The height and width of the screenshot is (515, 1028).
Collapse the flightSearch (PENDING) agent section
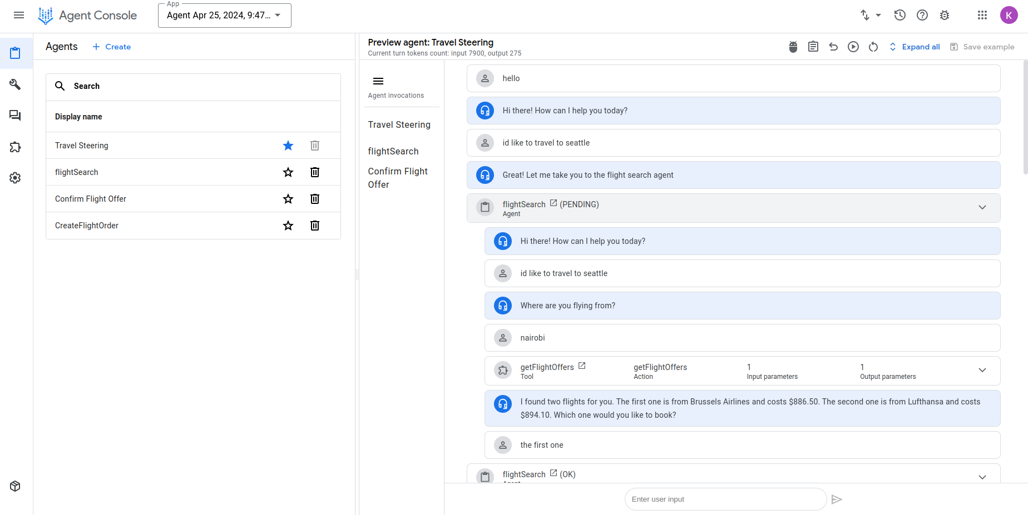coord(982,208)
